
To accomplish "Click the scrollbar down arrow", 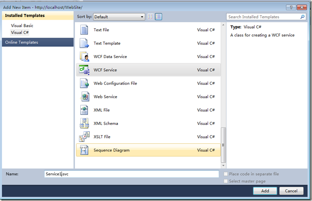I will pos(223,166).
